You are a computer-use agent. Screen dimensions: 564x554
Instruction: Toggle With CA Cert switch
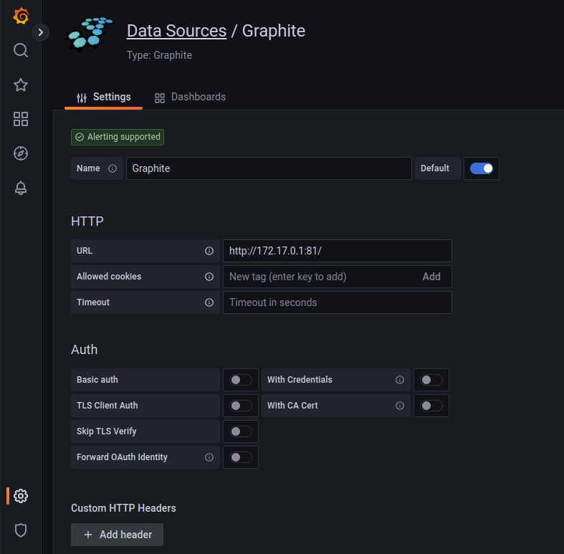pos(431,406)
